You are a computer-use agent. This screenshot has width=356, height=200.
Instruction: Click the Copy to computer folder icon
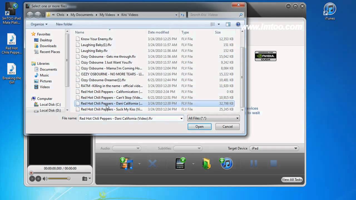[x=206, y=163]
